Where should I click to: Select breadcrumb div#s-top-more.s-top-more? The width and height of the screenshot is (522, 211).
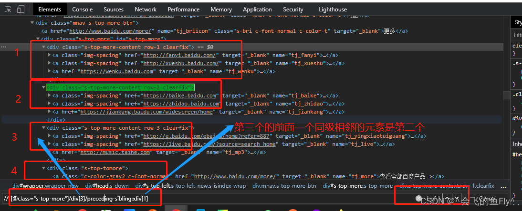pos(358,186)
